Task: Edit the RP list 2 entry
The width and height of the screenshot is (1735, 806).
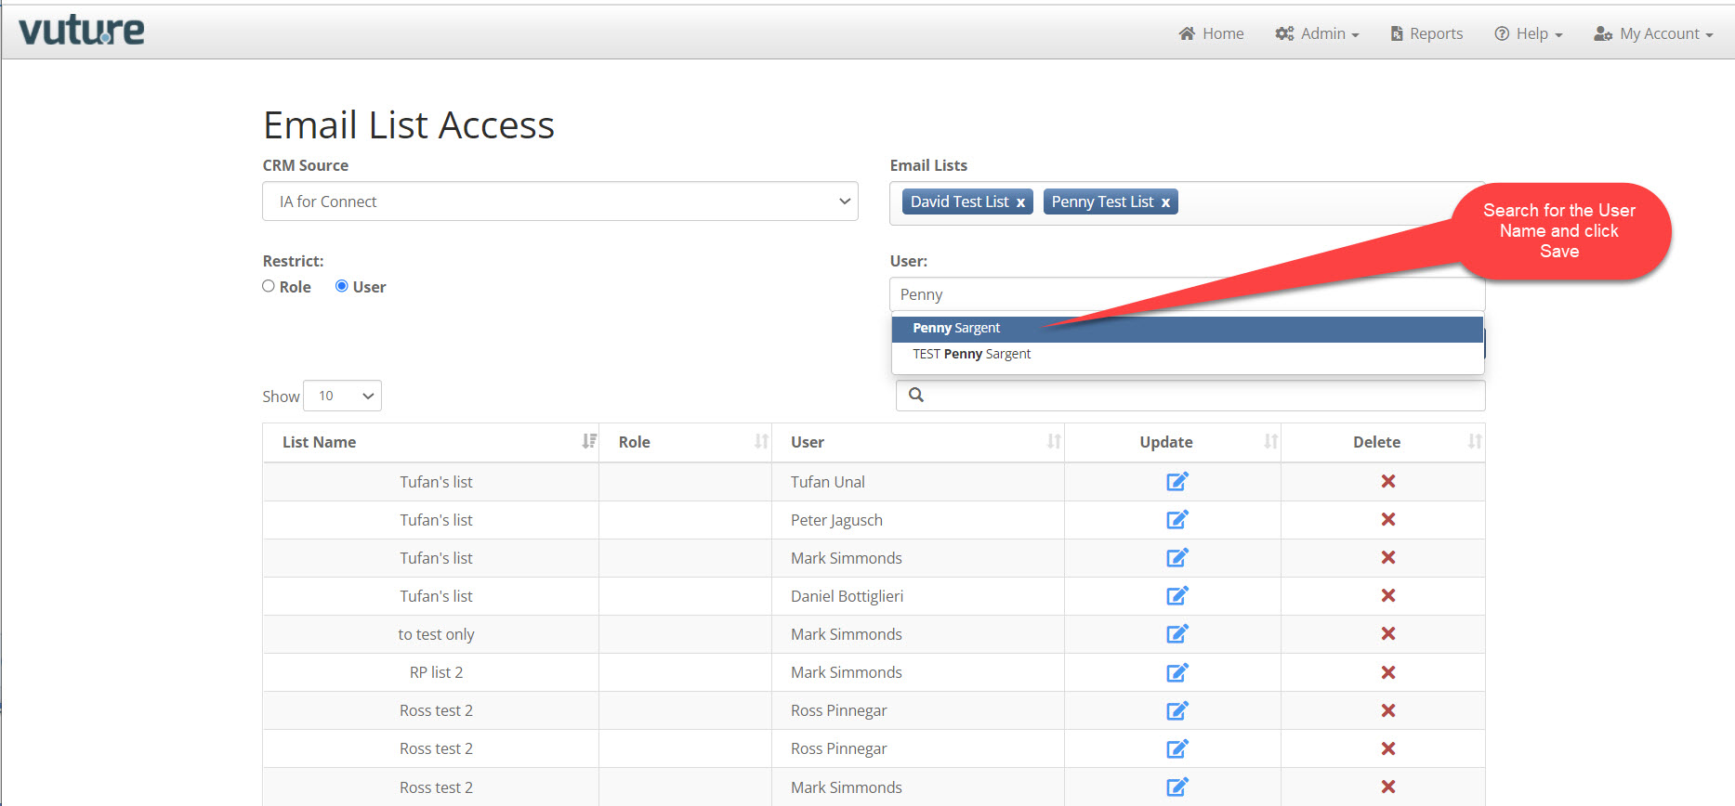Action: point(1176,672)
